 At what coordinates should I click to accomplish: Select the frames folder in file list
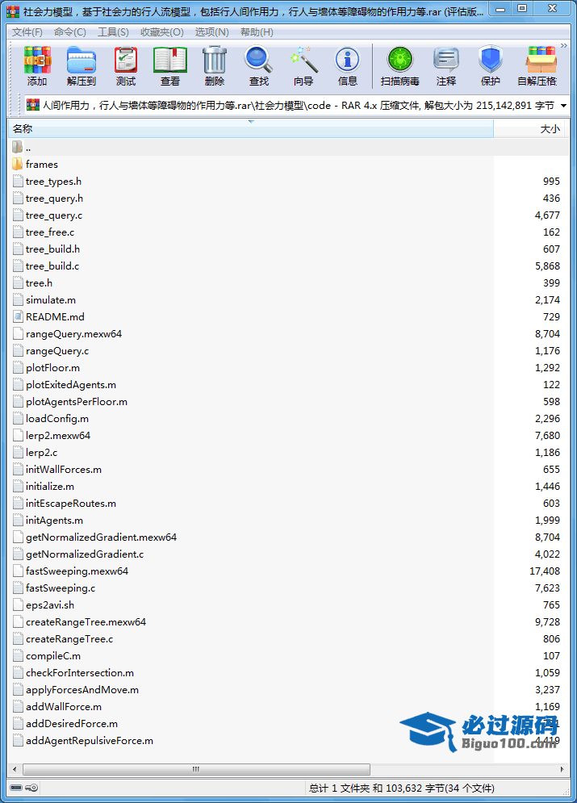(41, 165)
